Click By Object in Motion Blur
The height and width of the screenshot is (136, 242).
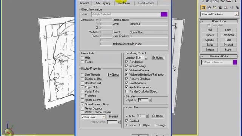coord(158,116)
